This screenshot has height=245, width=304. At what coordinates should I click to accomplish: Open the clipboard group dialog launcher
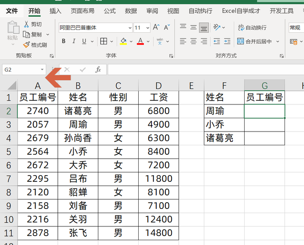52,56
